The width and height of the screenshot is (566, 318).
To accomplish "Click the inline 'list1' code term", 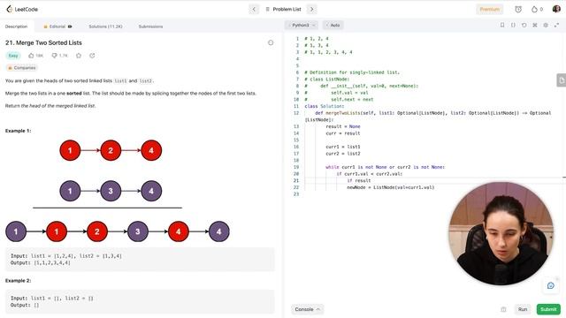I will 120,80.
